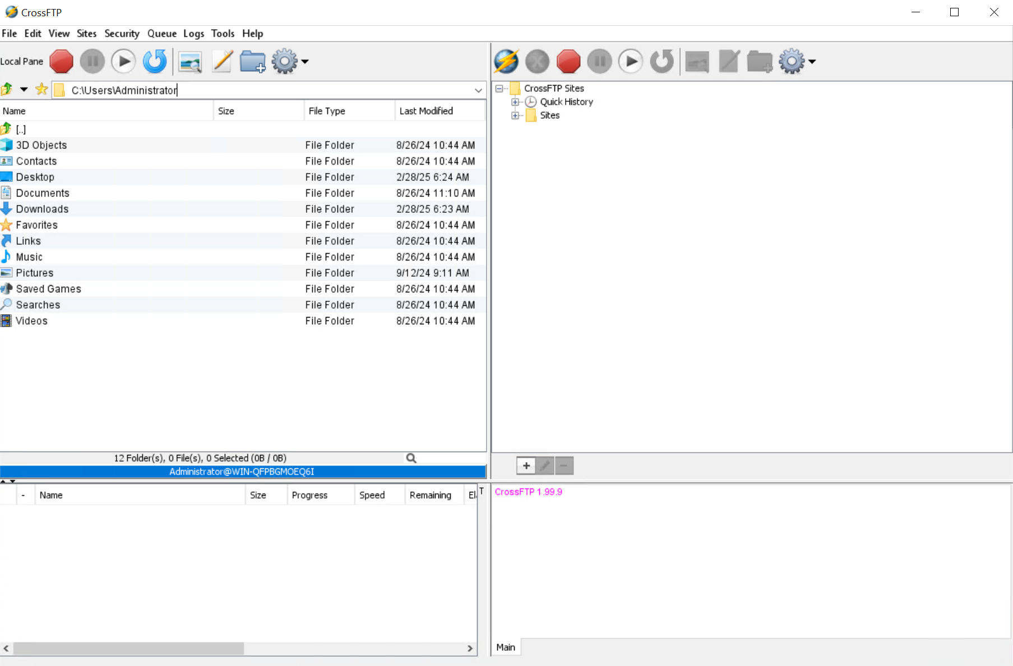Click the search magnifier icon in status bar

pyautogui.click(x=411, y=458)
